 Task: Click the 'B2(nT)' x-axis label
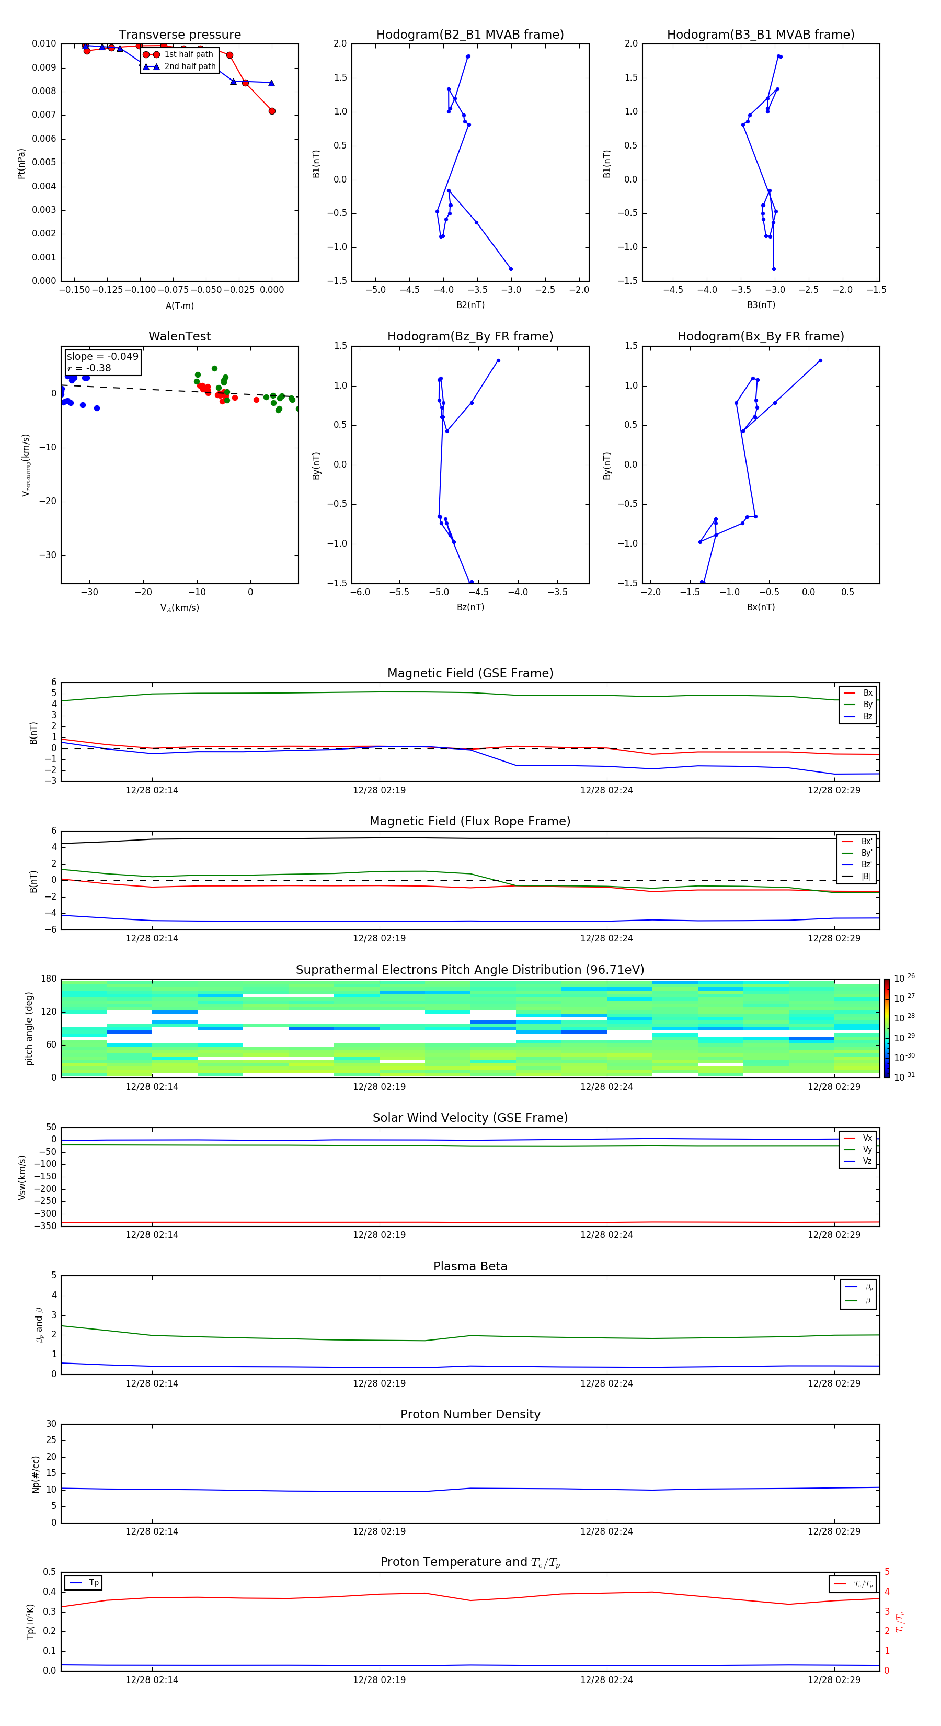470,305
